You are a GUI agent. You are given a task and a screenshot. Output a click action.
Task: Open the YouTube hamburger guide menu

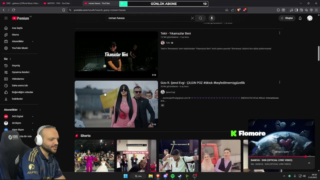(6, 18)
